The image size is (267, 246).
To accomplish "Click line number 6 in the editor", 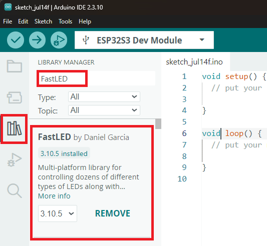I will pos(184,133).
